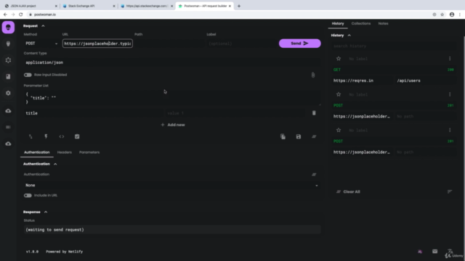This screenshot has width=465, height=261.
Task: Click the email envelope icon in footer
Action: pos(434,252)
